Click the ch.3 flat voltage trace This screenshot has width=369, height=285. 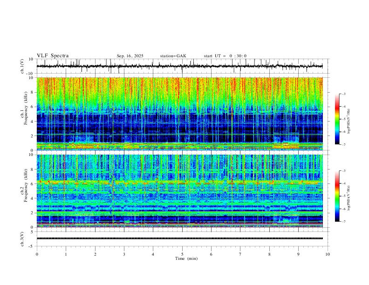[179, 238]
